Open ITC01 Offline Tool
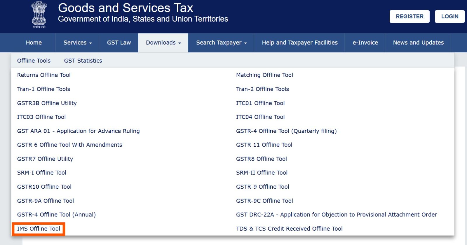The height and width of the screenshot is (245, 467). (x=260, y=103)
